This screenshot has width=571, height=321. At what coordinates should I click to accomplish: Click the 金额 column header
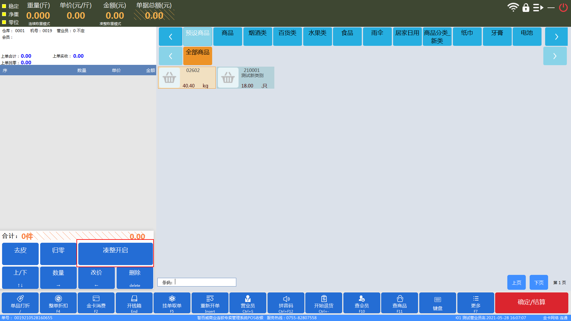coord(151,71)
